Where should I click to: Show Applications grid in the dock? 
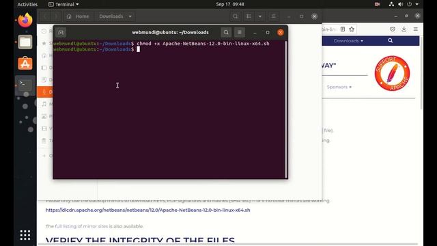coord(25,235)
